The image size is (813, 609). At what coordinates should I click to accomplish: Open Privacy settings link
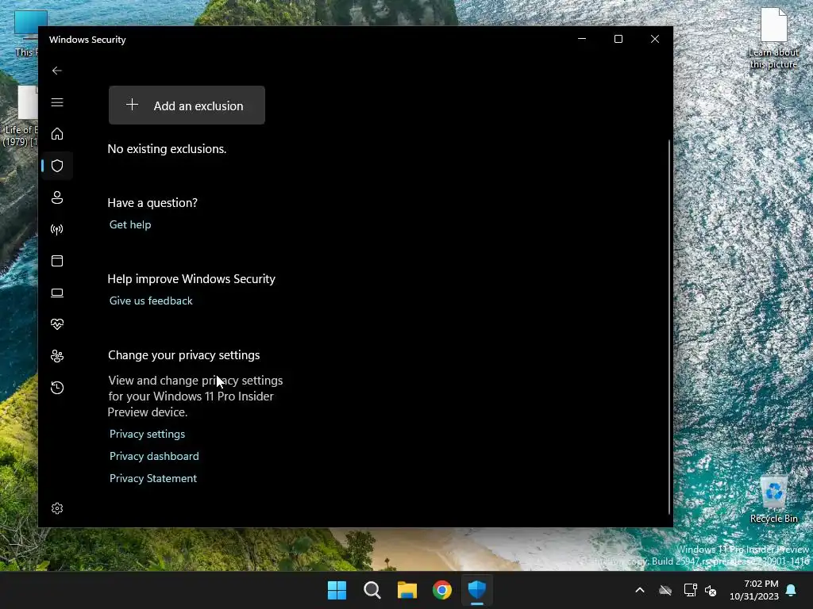coord(147,434)
